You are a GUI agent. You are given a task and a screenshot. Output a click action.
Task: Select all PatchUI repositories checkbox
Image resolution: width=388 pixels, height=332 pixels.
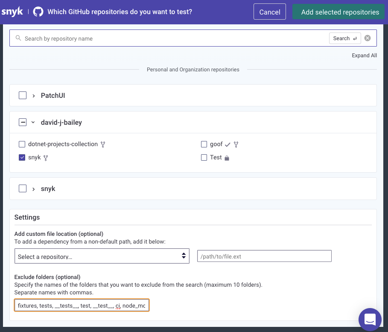coord(23,96)
